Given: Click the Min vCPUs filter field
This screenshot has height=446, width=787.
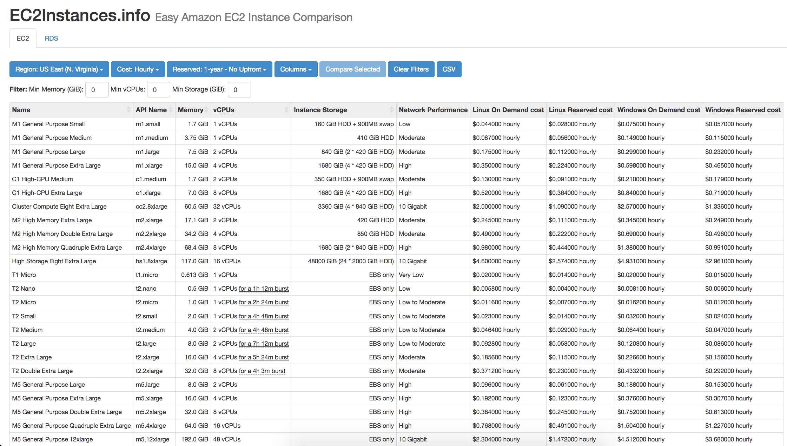Looking at the screenshot, I should [158, 89].
